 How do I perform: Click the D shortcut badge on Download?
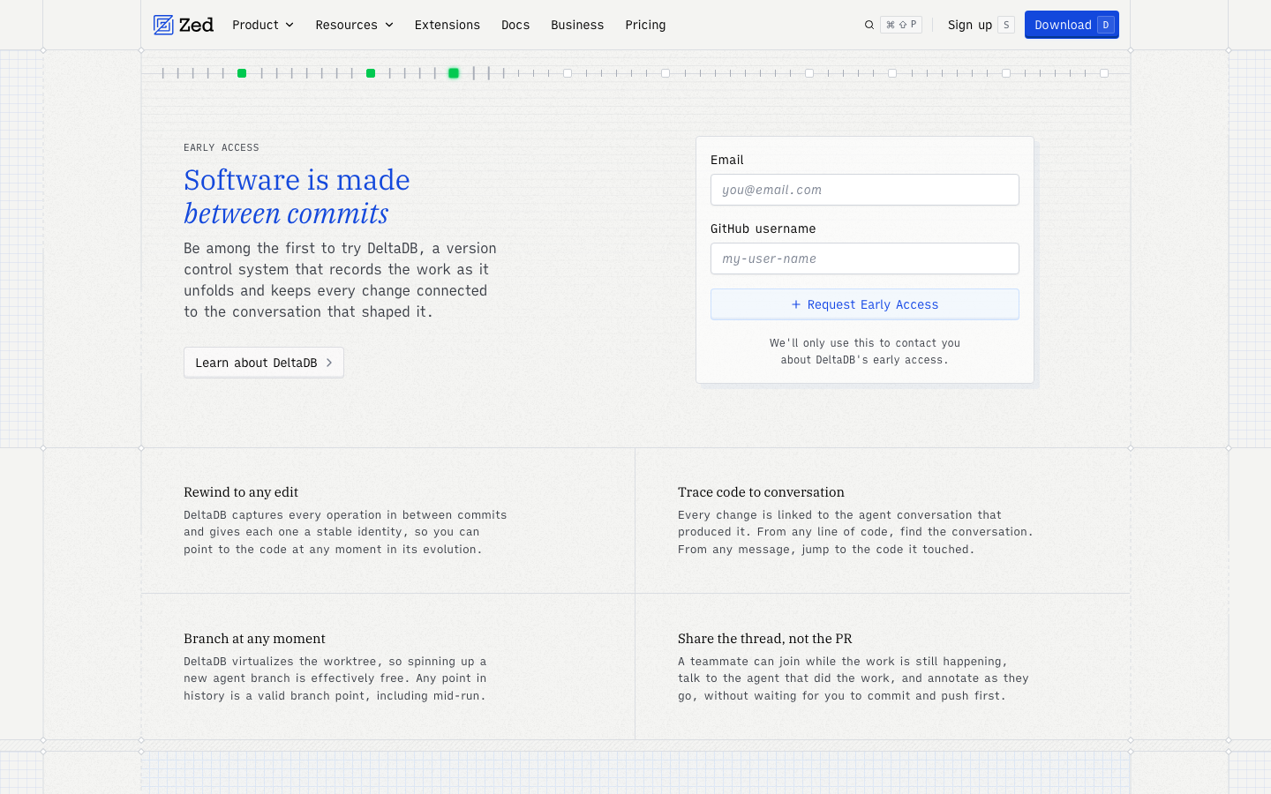click(x=1105, y=25)
